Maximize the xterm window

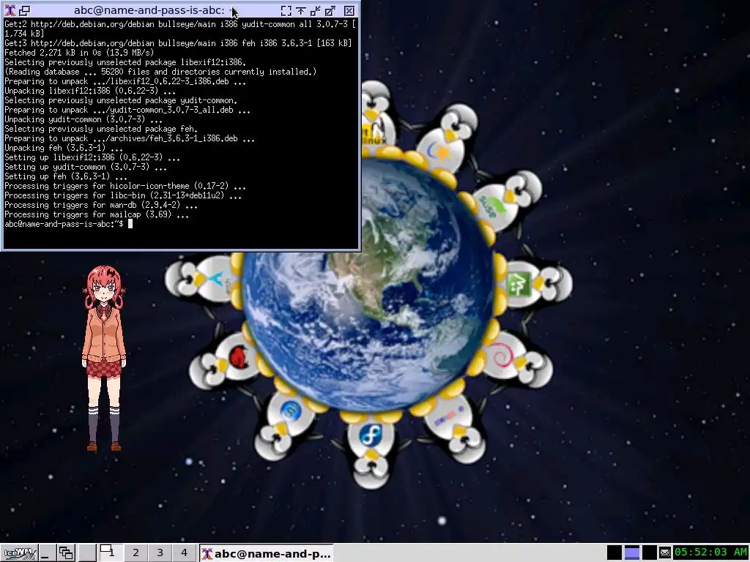[330, 10]
